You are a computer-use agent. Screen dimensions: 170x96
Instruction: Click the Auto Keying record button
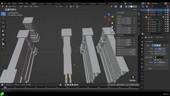(60, 85)
